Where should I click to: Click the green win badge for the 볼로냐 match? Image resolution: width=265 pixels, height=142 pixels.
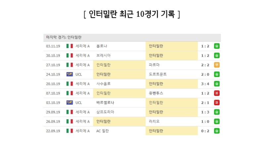[x=217, y=46]
